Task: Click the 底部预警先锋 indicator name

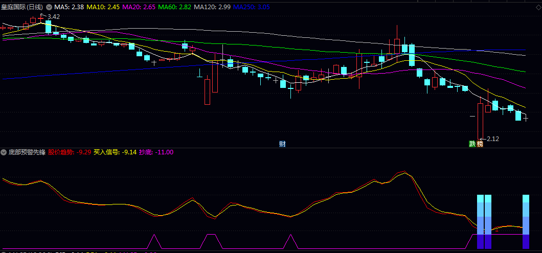Action: point(27,152)
